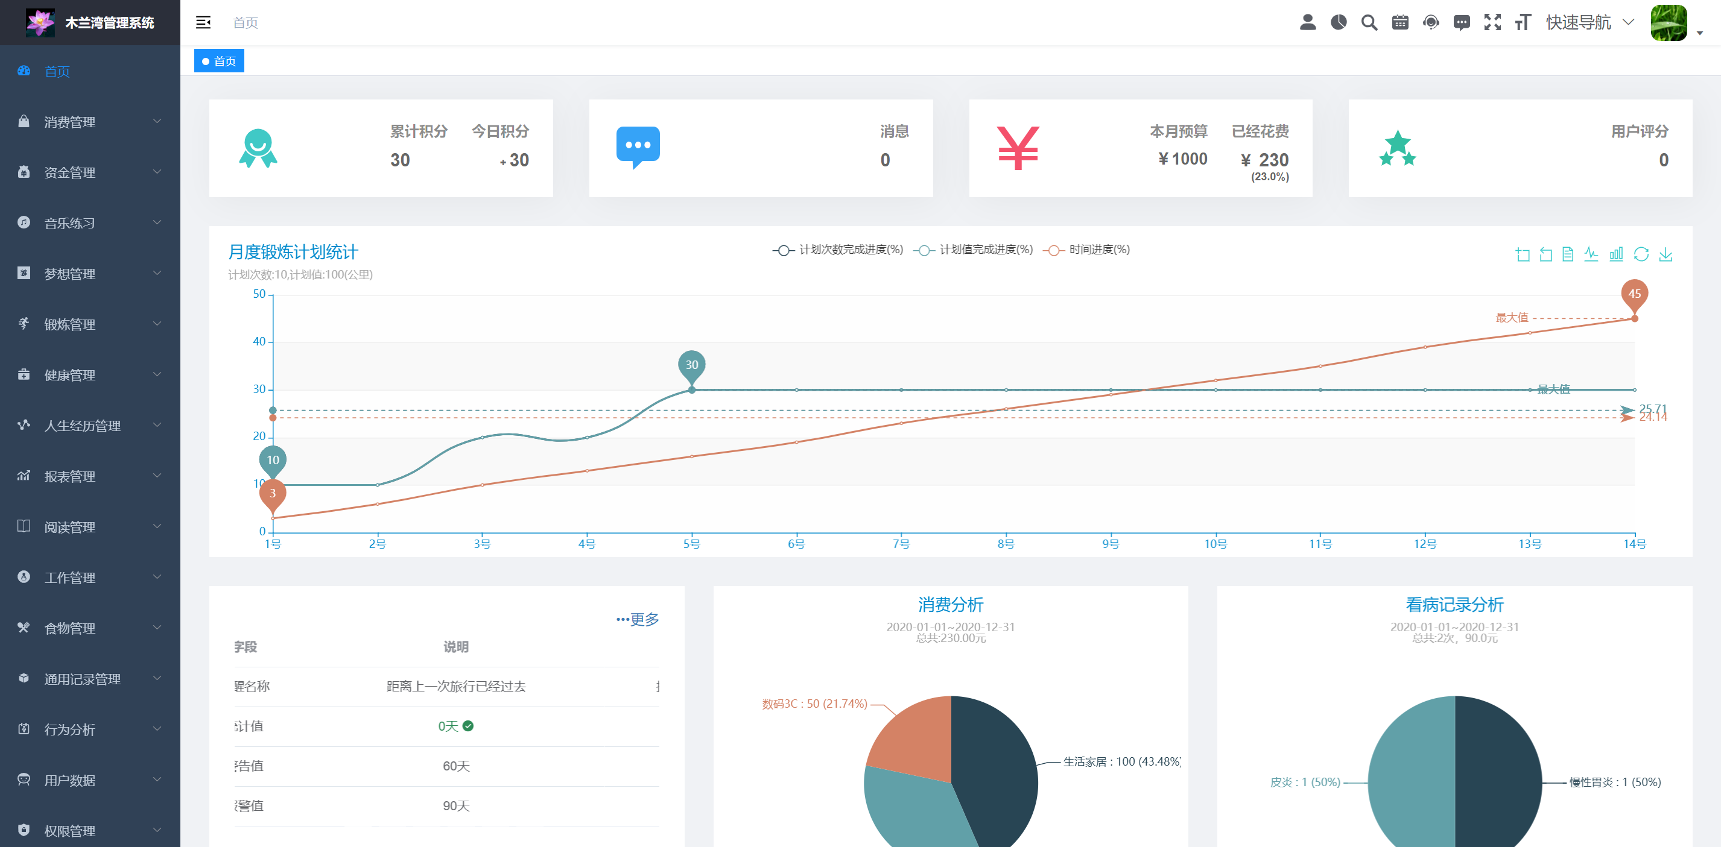Open the 阅读管理 sidebar item

pos(90,527)
